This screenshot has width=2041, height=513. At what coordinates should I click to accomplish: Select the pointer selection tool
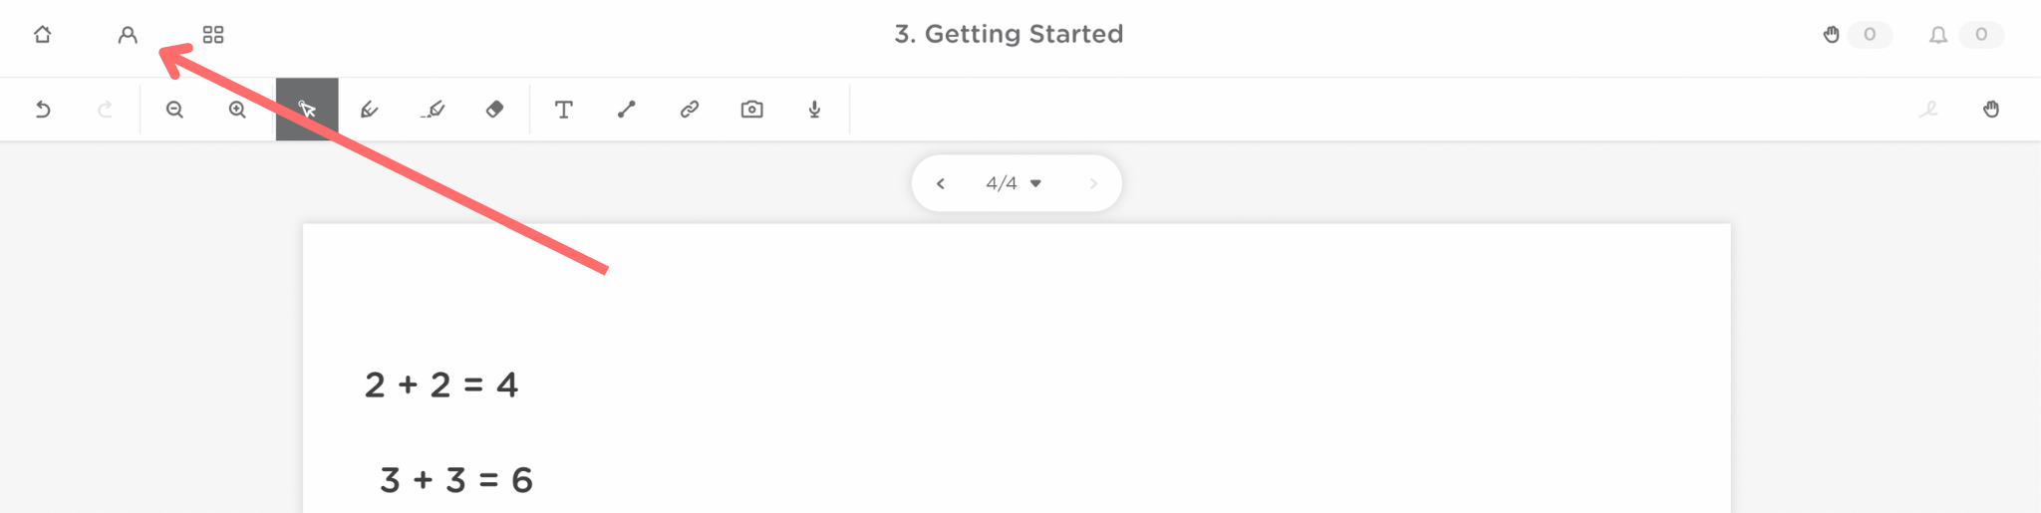[307, 110]
